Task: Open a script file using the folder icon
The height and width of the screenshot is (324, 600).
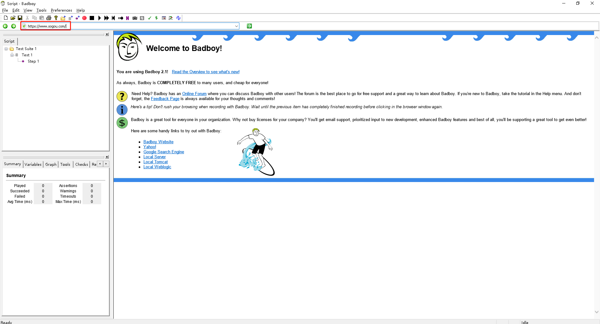Action: pyautogui.click(x=13, y=18)
